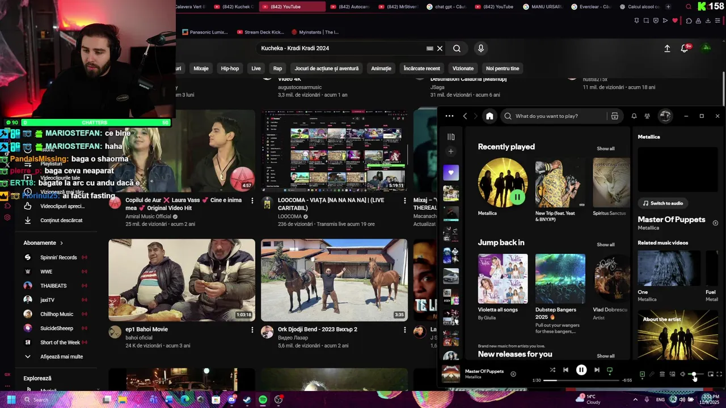Viewport: 726px width, 408px height.
Task: Run YouTube search with magnifier button
Action: click(x=457, y=48)
